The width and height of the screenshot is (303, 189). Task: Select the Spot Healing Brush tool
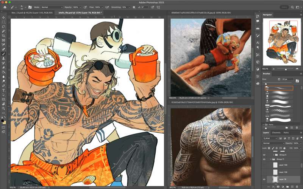click(3, 50)
